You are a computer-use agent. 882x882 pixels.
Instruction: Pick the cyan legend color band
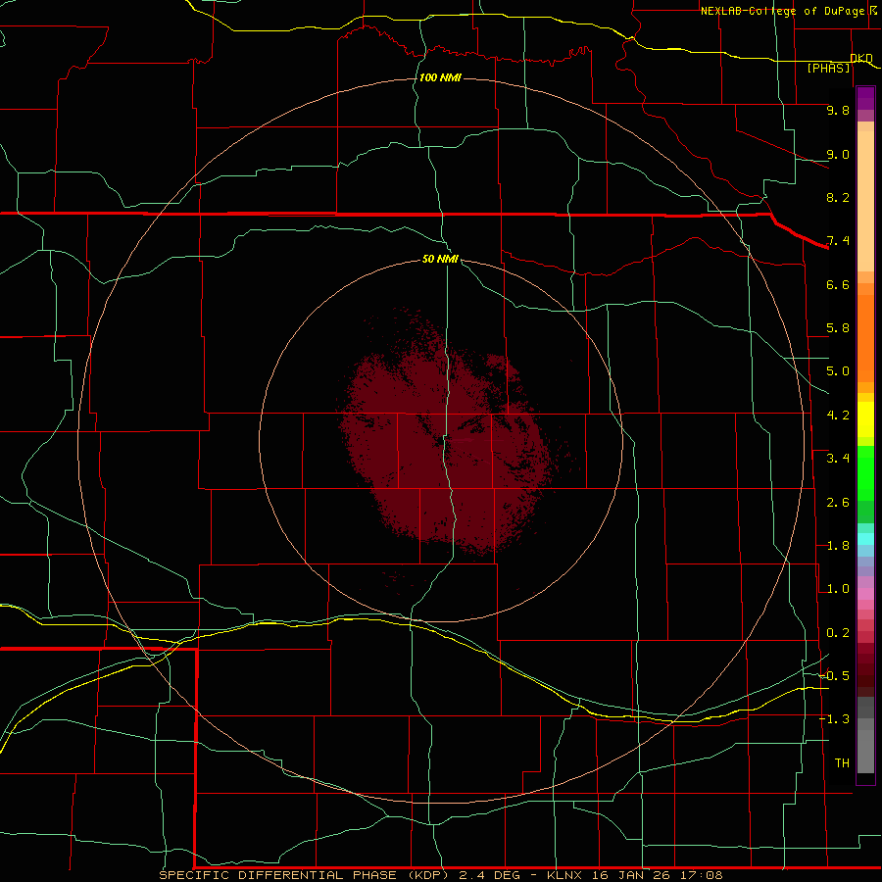[x=865, y=539]
